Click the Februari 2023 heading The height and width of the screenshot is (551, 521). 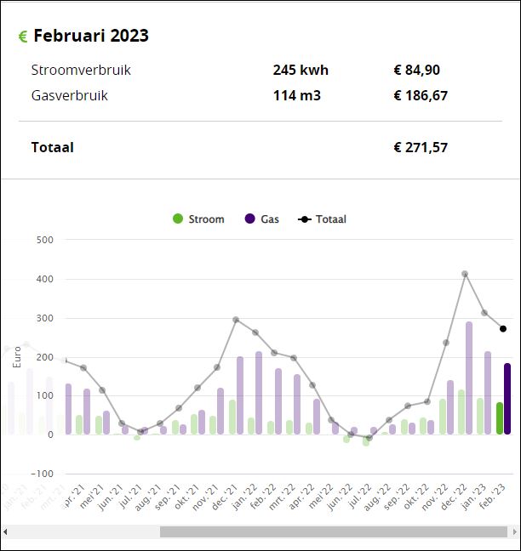point(90,36)
